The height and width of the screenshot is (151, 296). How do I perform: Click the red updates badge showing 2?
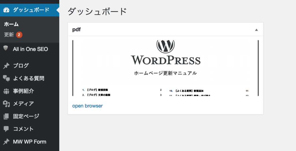point(19,35)
